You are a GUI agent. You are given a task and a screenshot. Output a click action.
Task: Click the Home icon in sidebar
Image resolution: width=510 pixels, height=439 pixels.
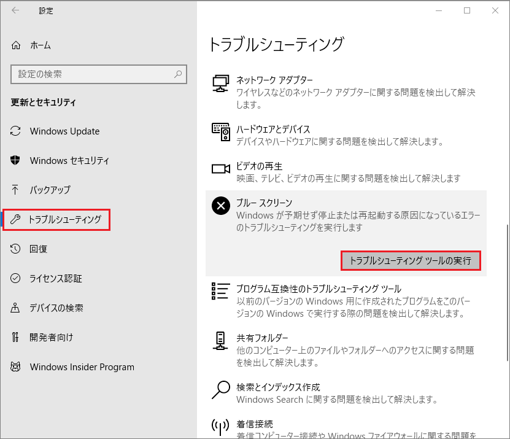17,45
